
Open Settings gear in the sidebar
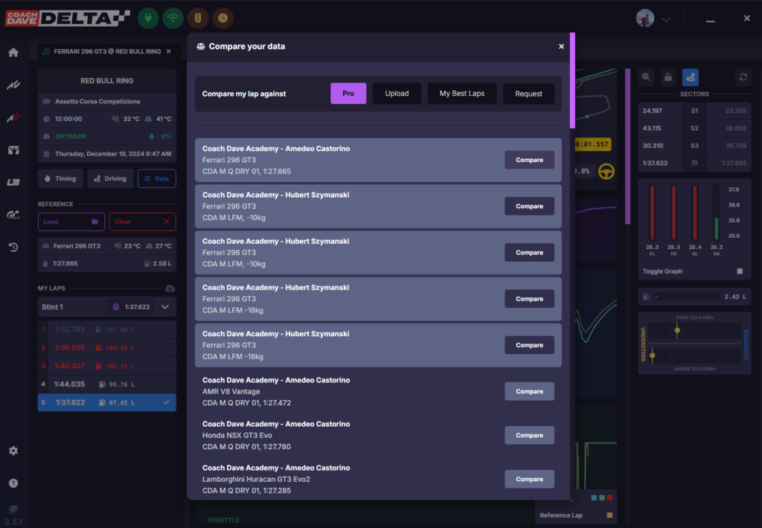click(x=13, y=451)
